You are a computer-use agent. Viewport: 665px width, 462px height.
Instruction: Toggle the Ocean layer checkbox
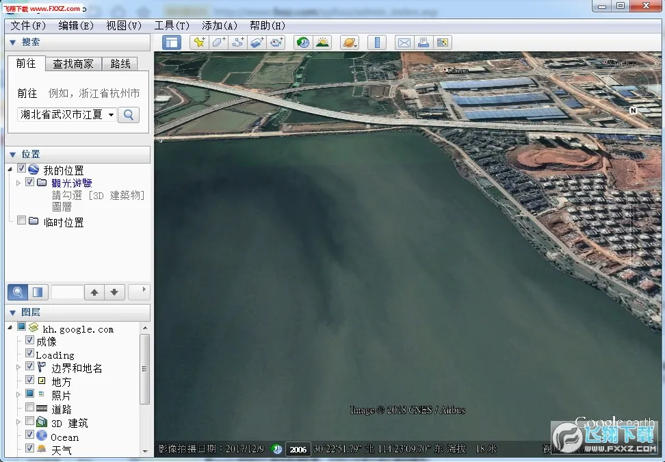point(29,435)
